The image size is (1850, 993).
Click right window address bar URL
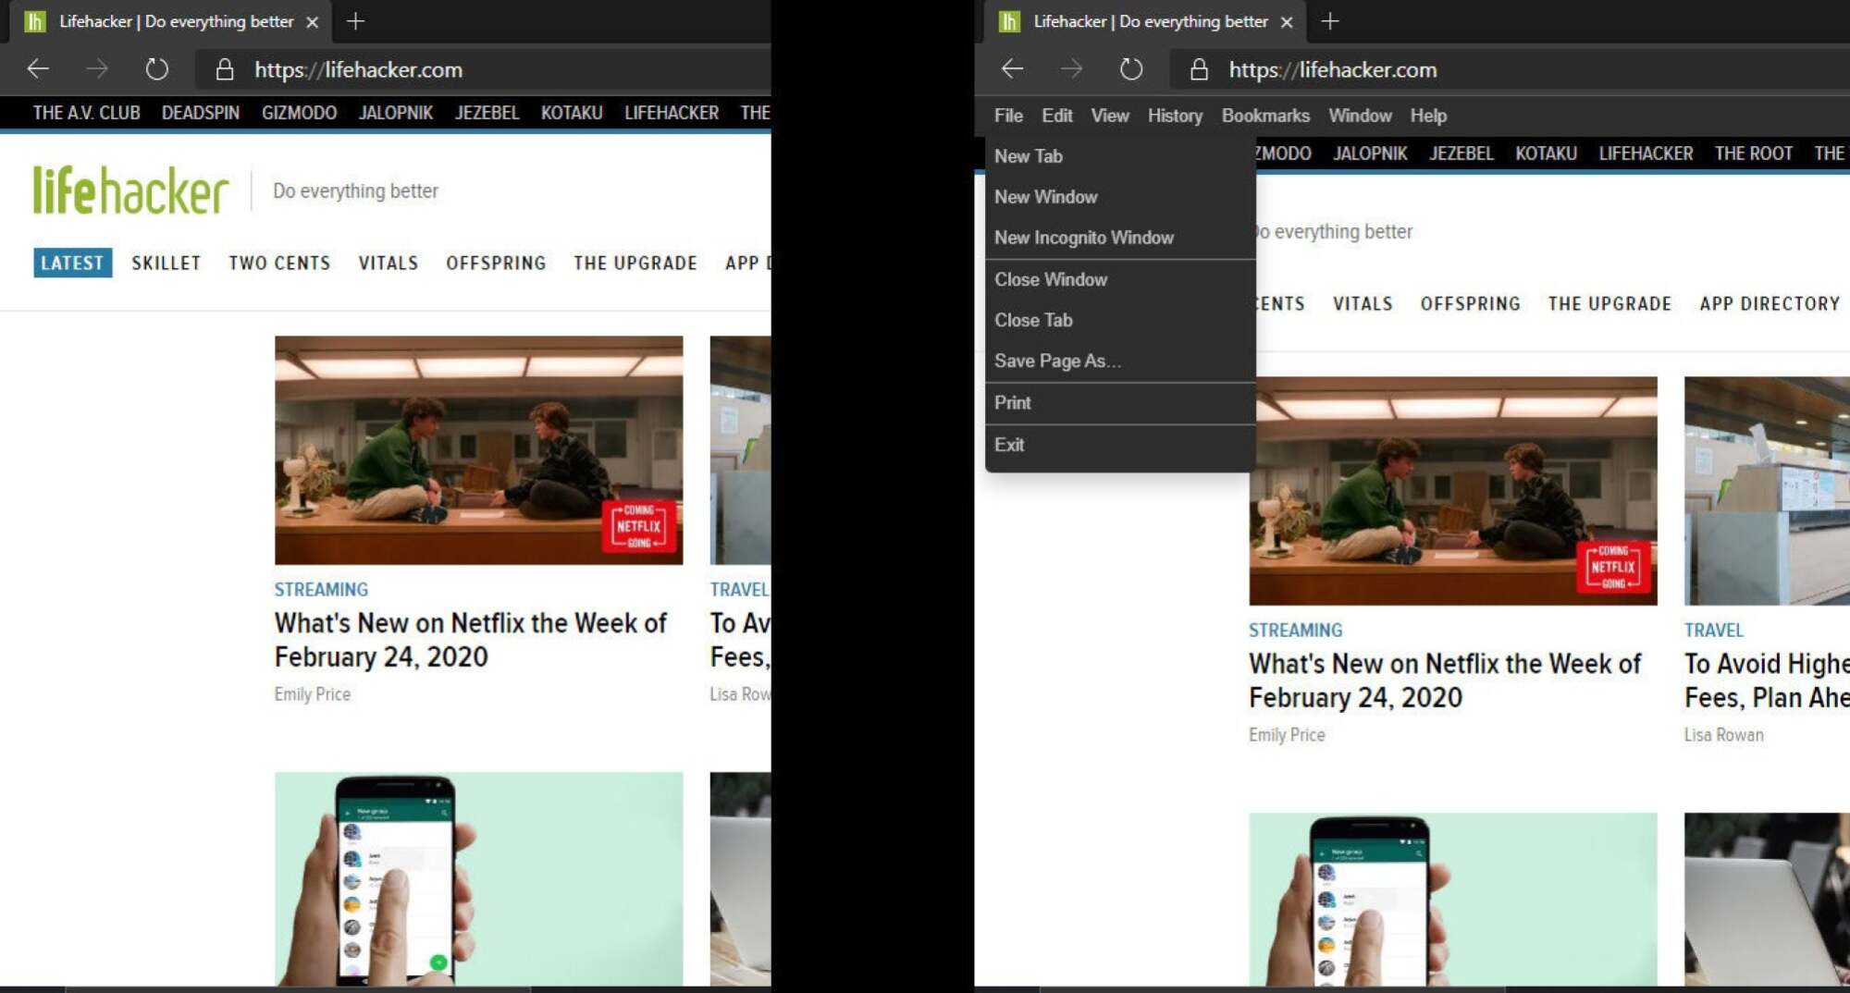[x=1332, y=69]
